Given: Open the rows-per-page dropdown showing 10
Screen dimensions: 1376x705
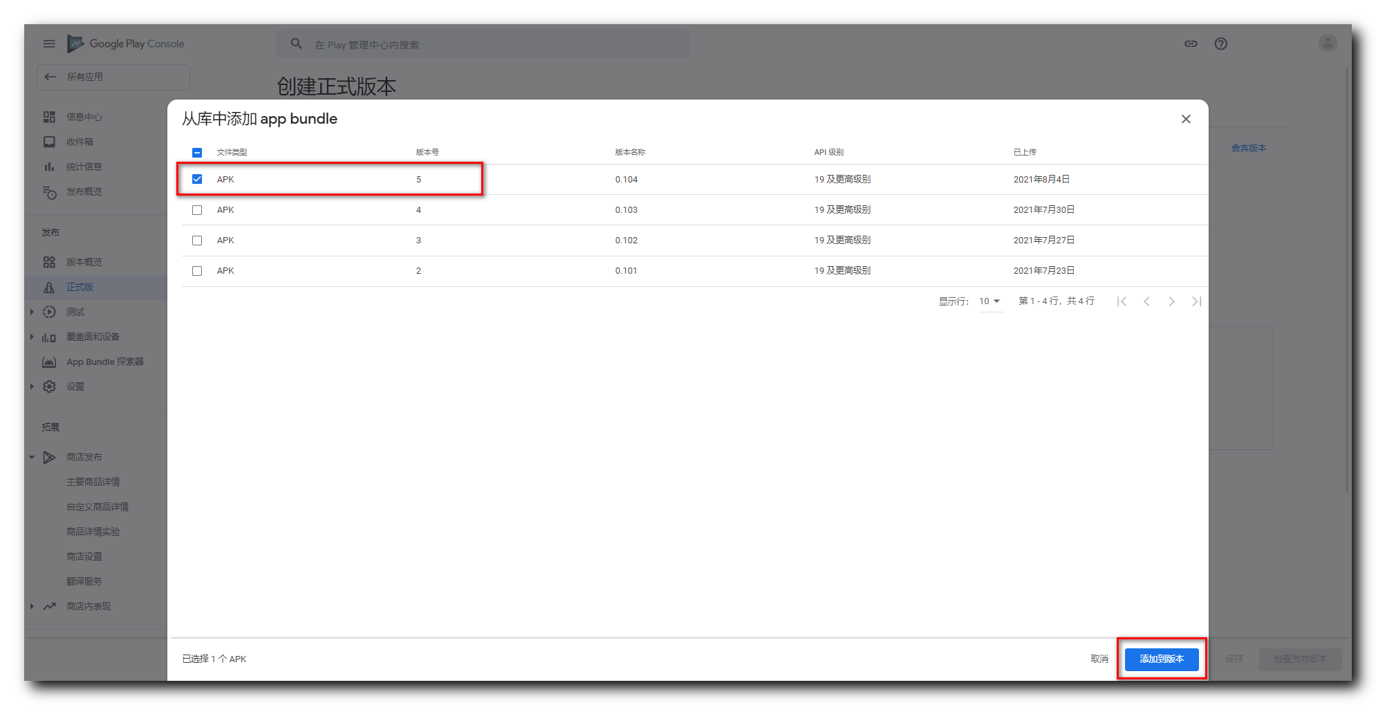Looking at the screenshot, I should click(990, 301).
